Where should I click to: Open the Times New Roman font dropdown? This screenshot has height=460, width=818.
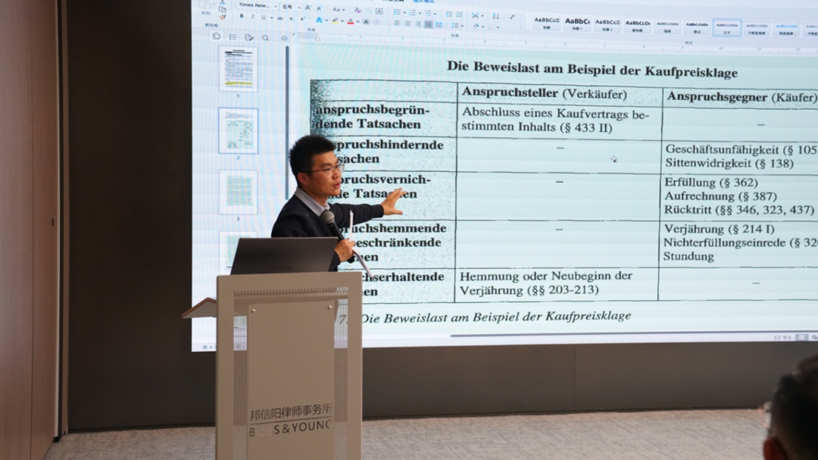(255, 5)
